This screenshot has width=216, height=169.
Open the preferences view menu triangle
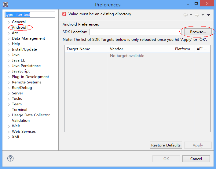click(208, 15)
